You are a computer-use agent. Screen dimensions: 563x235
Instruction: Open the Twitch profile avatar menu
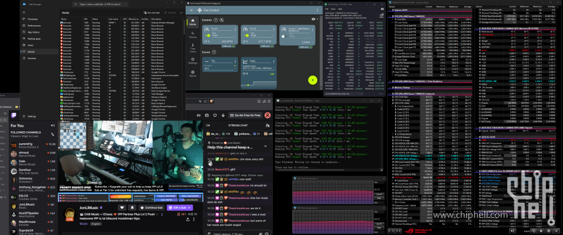point(268,115)
